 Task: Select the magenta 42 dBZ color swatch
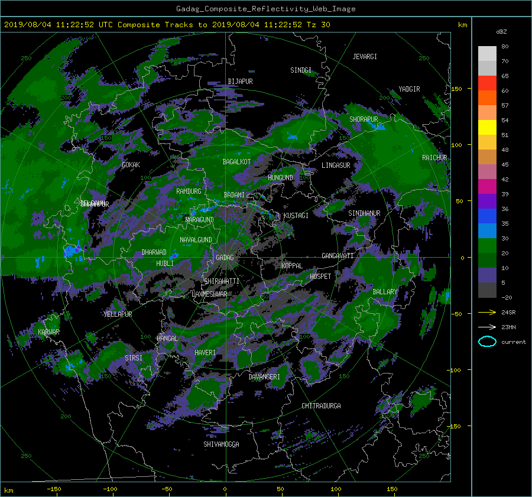(487, 187)
